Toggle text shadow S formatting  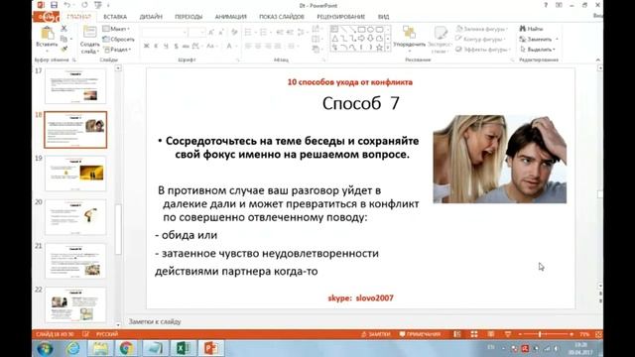point(176,47)
